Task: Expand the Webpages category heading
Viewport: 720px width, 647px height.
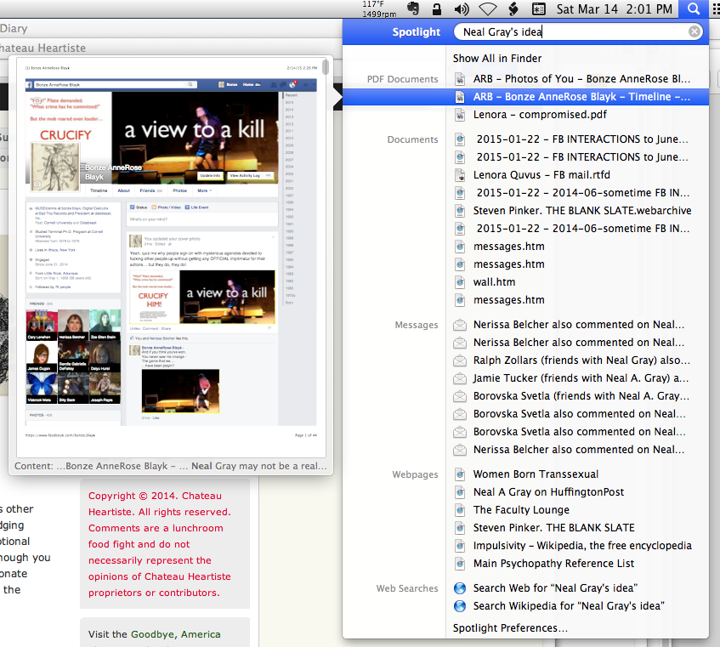Action: [x=416, y=474]
